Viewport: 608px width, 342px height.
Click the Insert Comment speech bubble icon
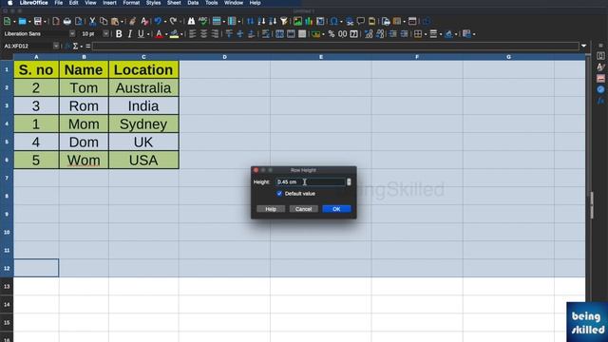361,21
